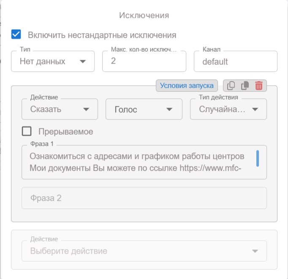The height and width of the screenshot is (279, 288).
Task: Click the "Условия запуска" button
Action: point(187,86)
